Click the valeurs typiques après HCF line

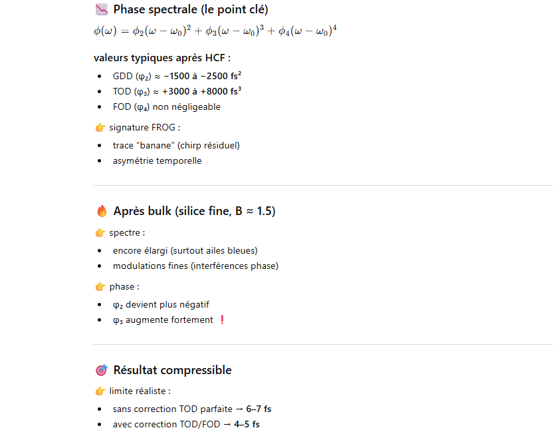[162, 58]
